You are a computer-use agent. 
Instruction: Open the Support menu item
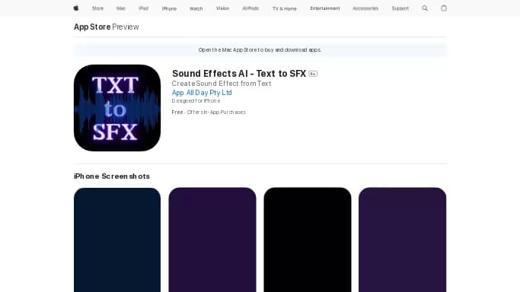click(x=400, y=8)
